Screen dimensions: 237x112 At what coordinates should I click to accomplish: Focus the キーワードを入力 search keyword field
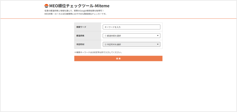point(132,27)
